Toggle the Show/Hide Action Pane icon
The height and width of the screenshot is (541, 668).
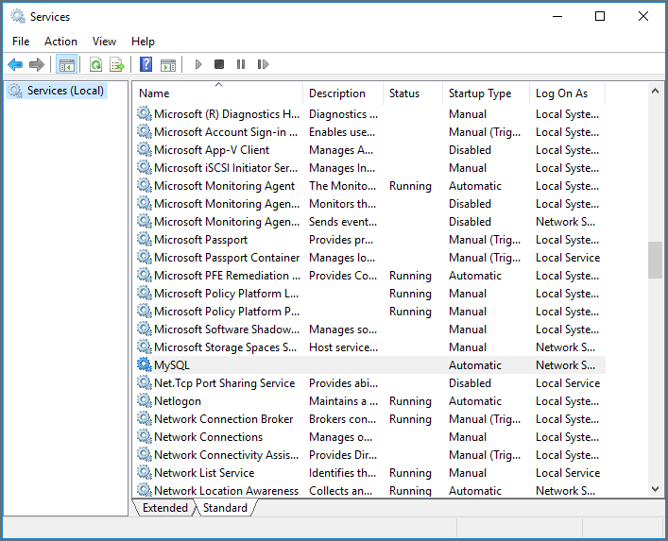(x=168, y=65)
